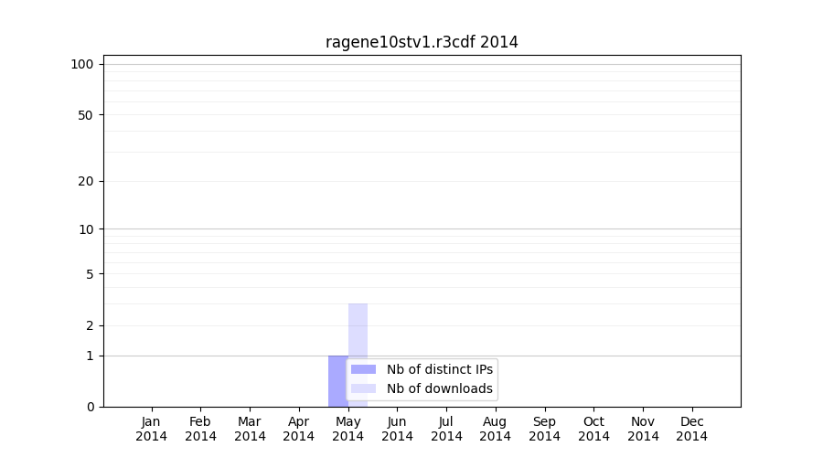Click the 'Nb of downloads' legend label
The width and height of the screenshot is (823, 457).
[440, 388]
